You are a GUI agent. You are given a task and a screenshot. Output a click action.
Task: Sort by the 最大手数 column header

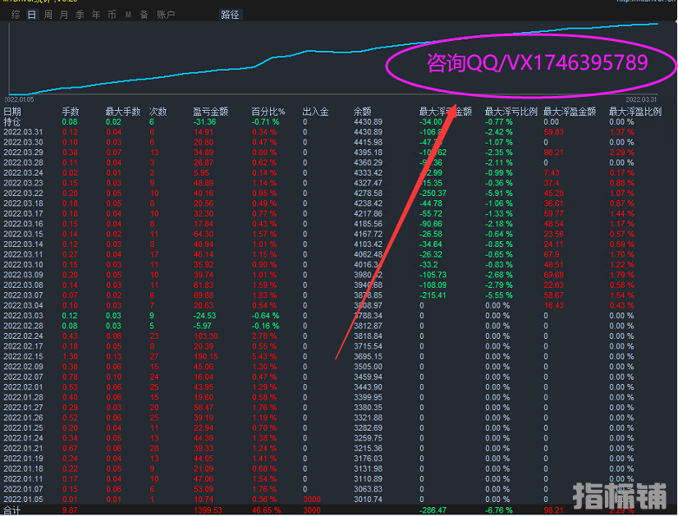tap(123, 112)
